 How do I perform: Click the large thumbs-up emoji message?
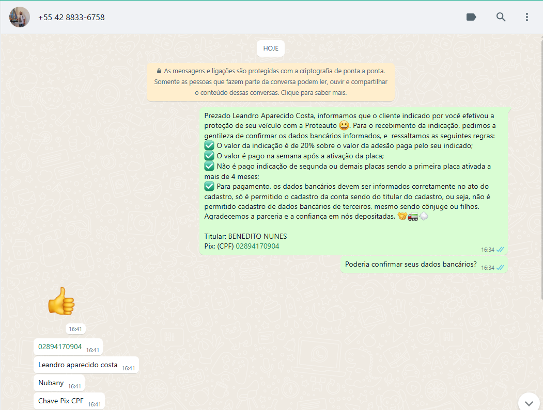[61, 301]
